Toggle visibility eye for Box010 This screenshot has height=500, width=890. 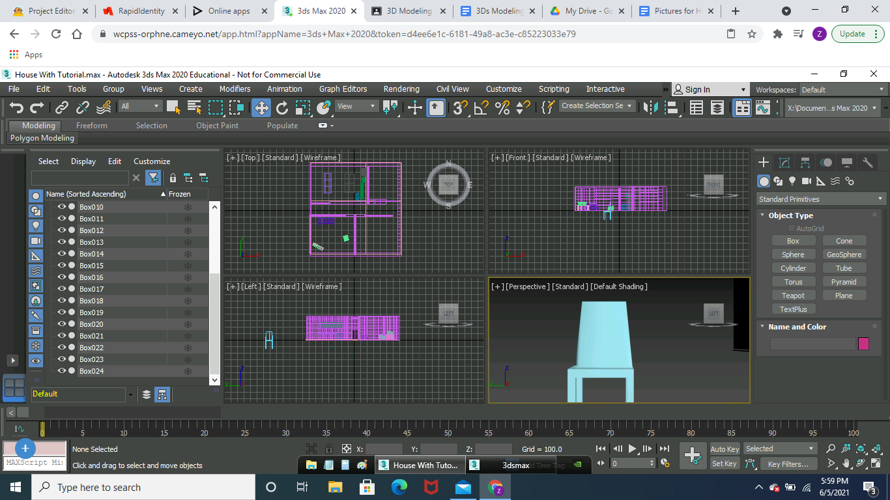tap(63, 207)
